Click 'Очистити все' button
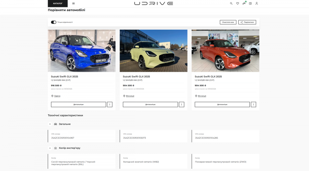The image size is (309, 171). [x=228, y=22]
